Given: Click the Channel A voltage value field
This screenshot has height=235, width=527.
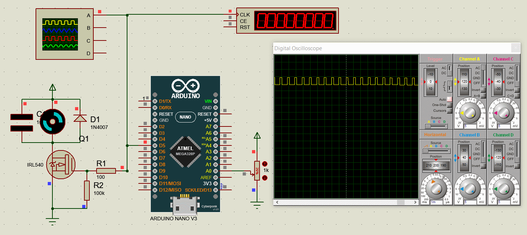Looking at the screenshot, I should tap(470, 126).
